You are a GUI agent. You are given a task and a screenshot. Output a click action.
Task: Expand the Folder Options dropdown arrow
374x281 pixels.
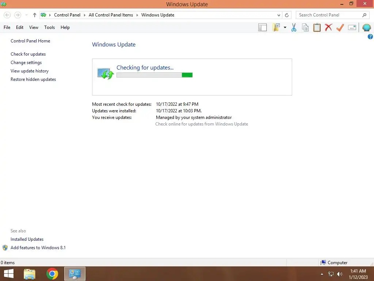tap(285, 27)
